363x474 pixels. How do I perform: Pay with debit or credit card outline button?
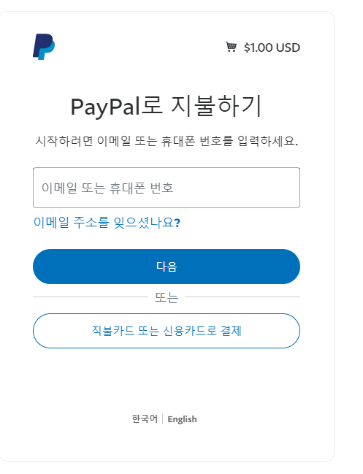[x=167, y=331]
